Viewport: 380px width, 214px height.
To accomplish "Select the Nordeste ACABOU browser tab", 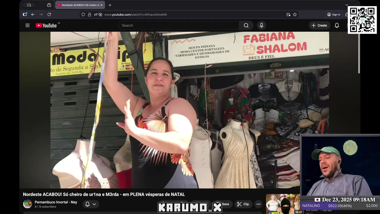I will point(80,5).
